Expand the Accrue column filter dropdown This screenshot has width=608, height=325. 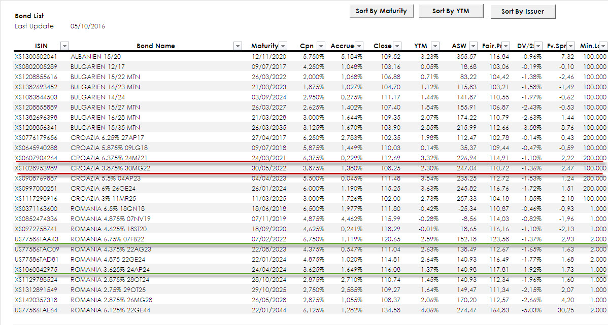coord(359,46)
